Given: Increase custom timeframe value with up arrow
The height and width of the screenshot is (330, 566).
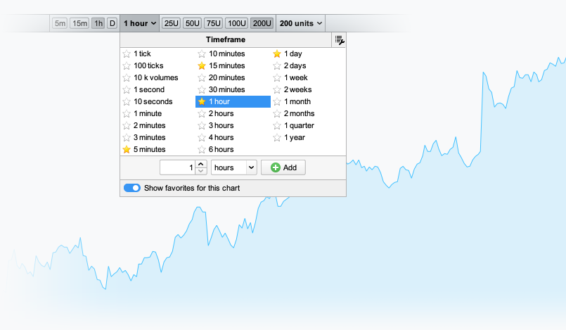Looking at the screenshot, I should (x=200, y=164).
